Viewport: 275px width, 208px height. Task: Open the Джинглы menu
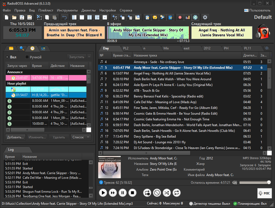click(x=89, y=10)
